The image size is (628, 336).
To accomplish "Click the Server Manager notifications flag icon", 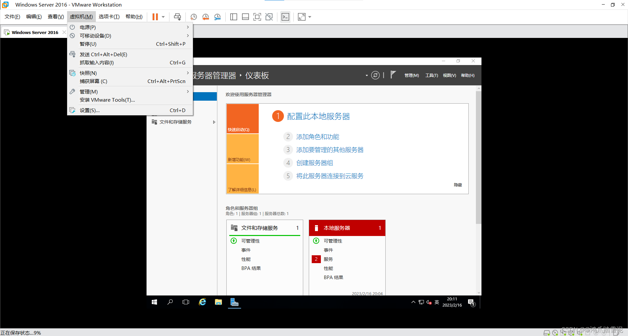I will coord(393,75).
